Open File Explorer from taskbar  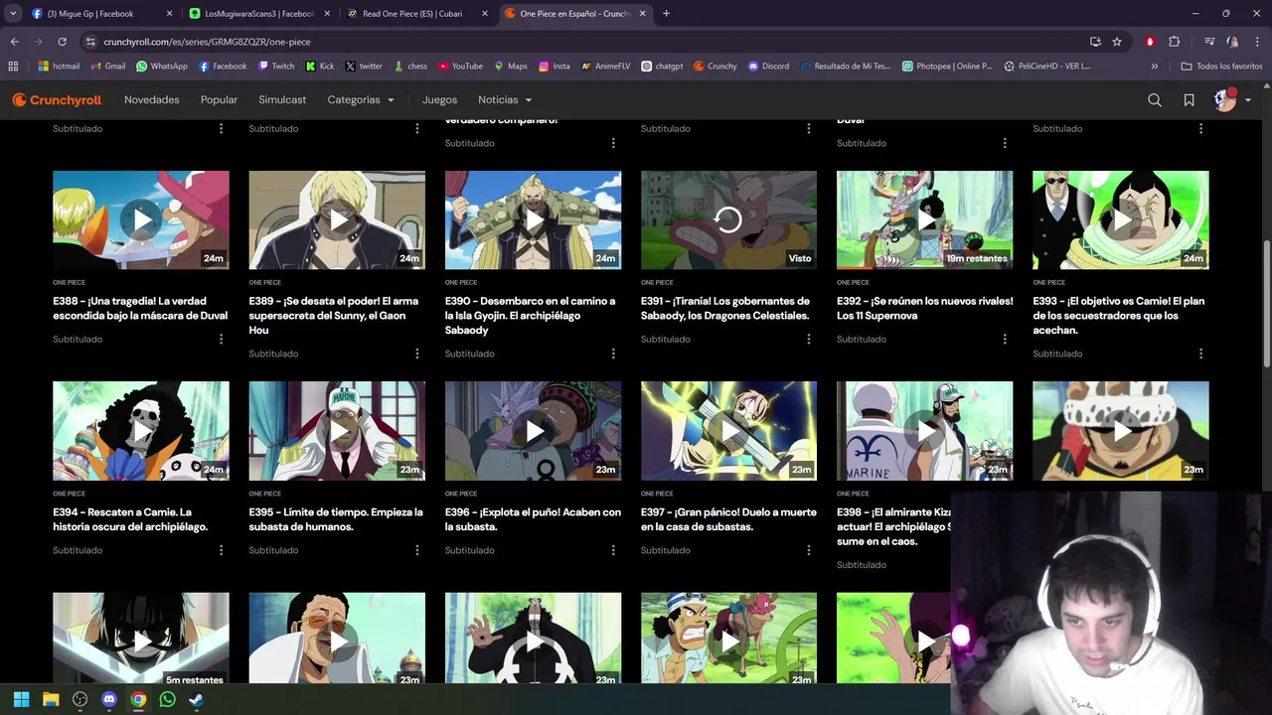click(x=51, y=699)
